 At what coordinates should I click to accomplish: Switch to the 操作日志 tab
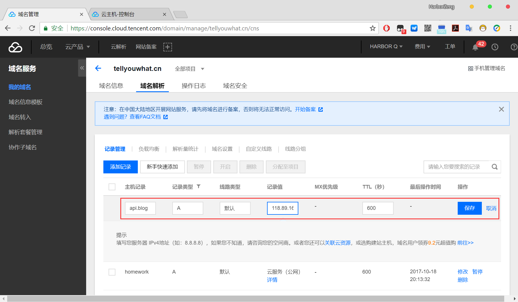(194, 86)
